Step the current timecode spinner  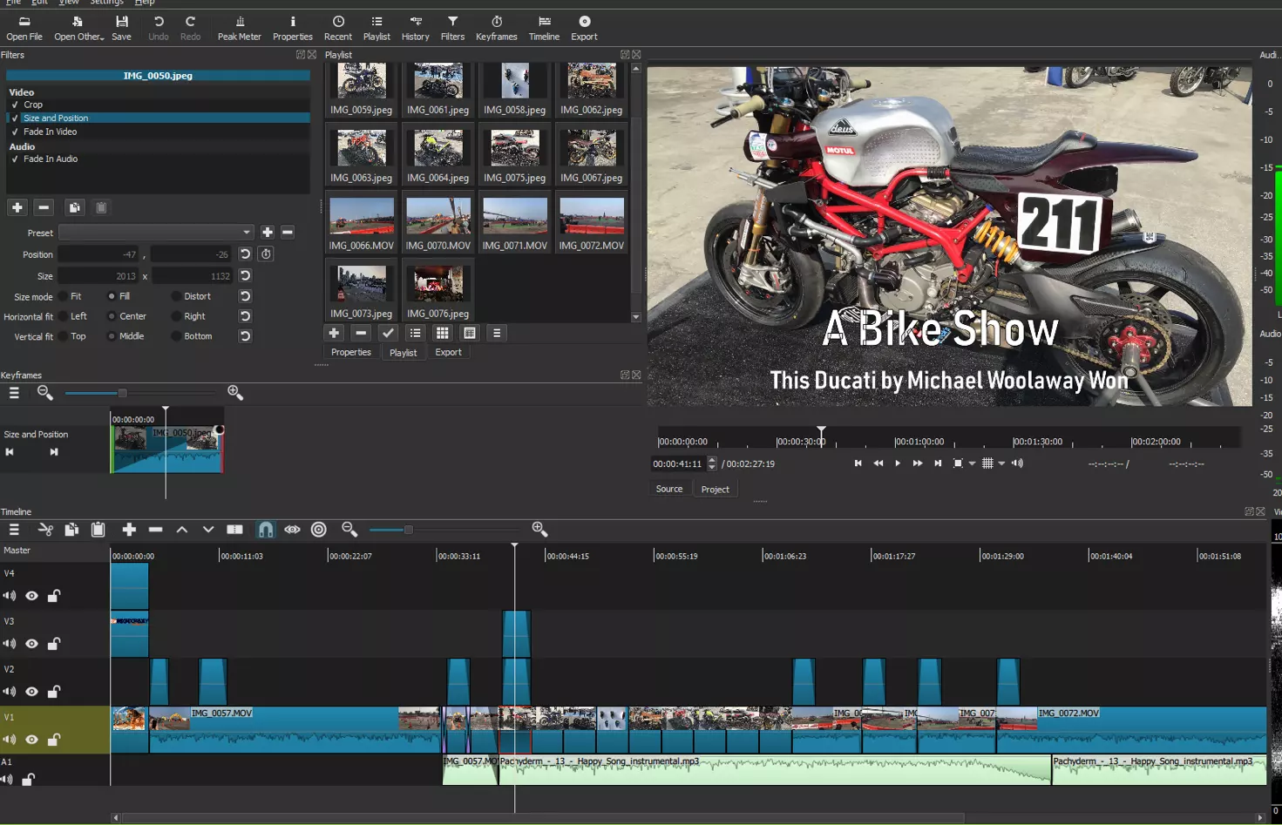[712, 463]
